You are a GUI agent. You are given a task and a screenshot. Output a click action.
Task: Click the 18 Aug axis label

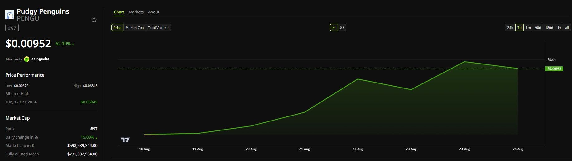coord(144,149)
